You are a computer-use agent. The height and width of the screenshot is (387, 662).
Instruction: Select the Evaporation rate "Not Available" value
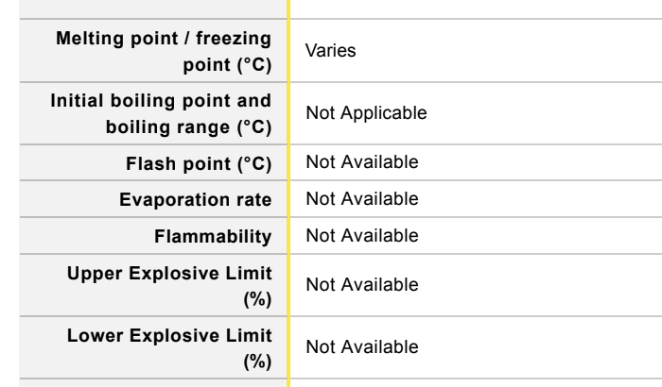point(361,198)
